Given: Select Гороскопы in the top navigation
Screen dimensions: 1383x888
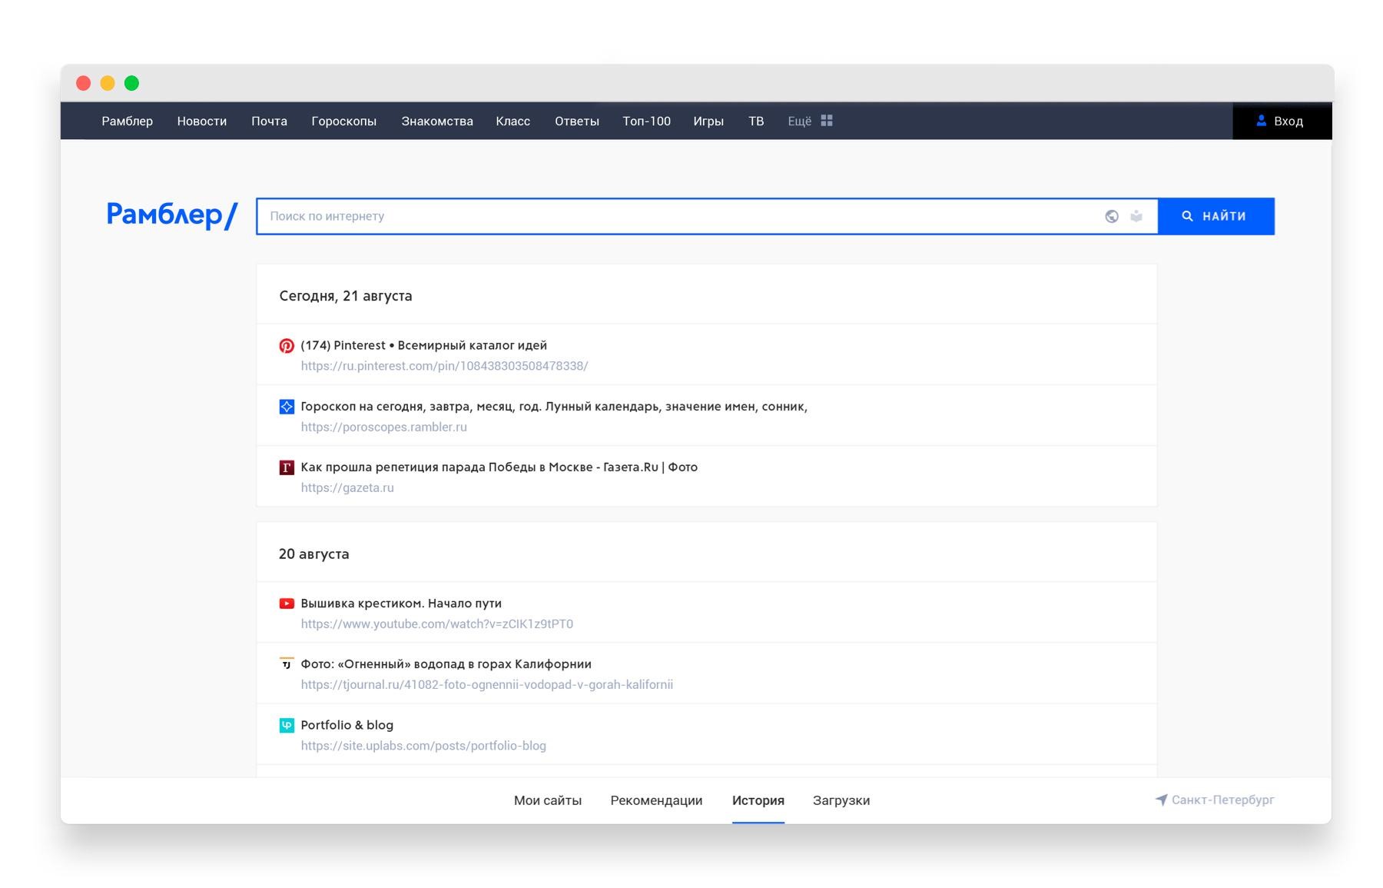Looking at the screenshot, I should coord(344,121).
